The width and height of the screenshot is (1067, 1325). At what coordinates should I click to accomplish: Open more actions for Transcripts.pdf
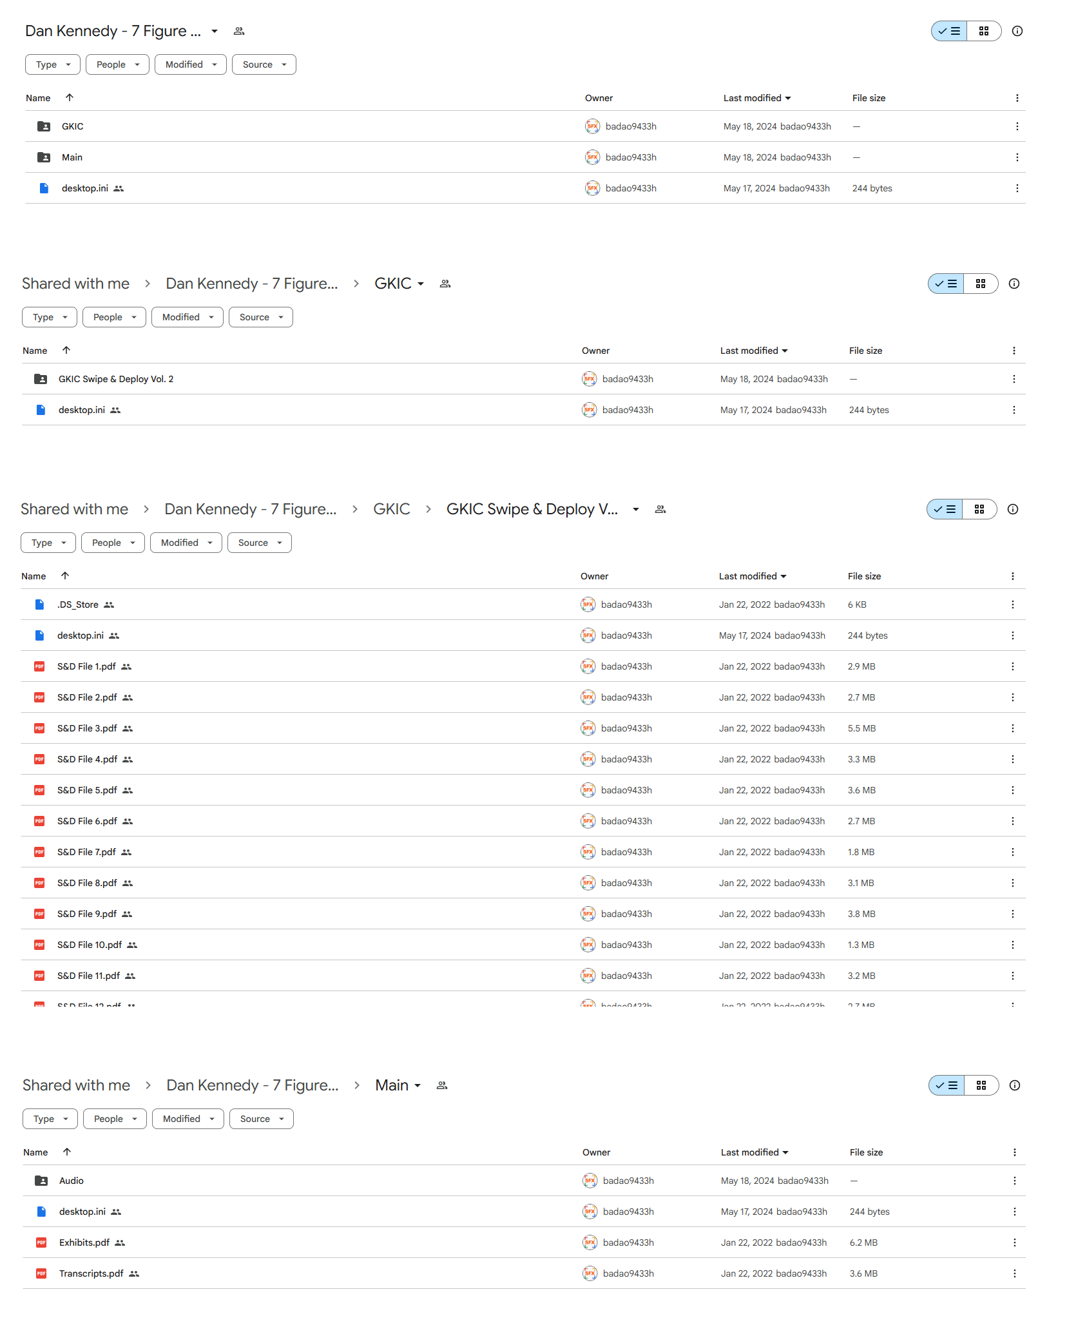click(x=1015, y=1273)
